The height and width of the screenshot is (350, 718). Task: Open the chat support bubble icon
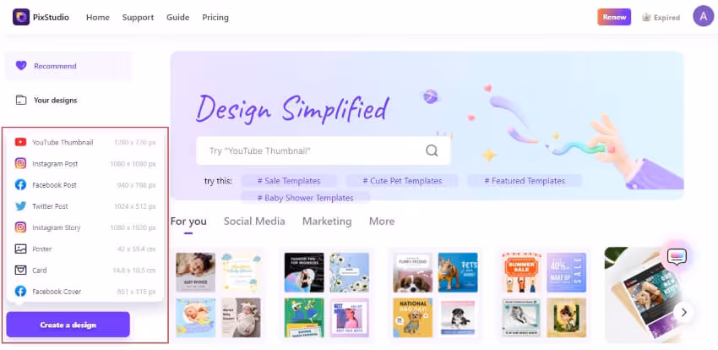pos(677,256)
